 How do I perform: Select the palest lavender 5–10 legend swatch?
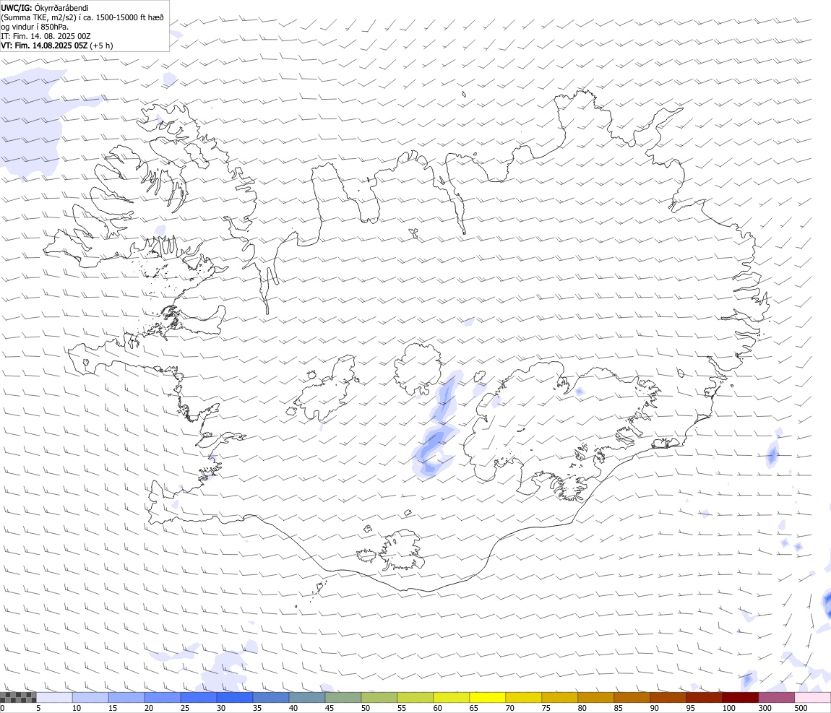[x=54, y=697]
